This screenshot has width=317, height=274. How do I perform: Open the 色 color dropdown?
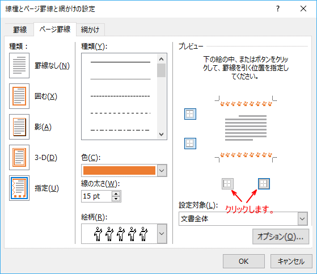tap(162, 170)
